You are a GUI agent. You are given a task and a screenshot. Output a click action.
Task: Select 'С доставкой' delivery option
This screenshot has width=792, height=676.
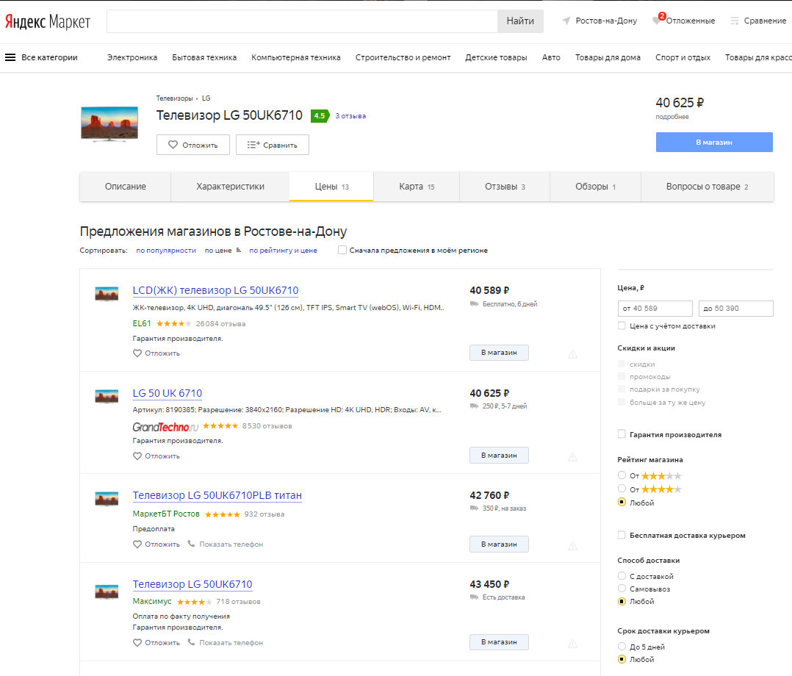point(622,576)
